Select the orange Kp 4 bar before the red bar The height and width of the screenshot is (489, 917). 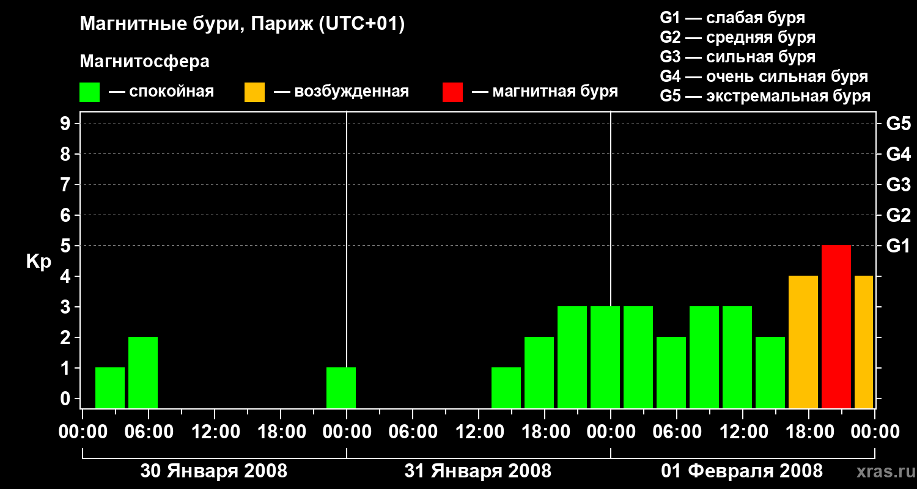[x=803, y=342]
